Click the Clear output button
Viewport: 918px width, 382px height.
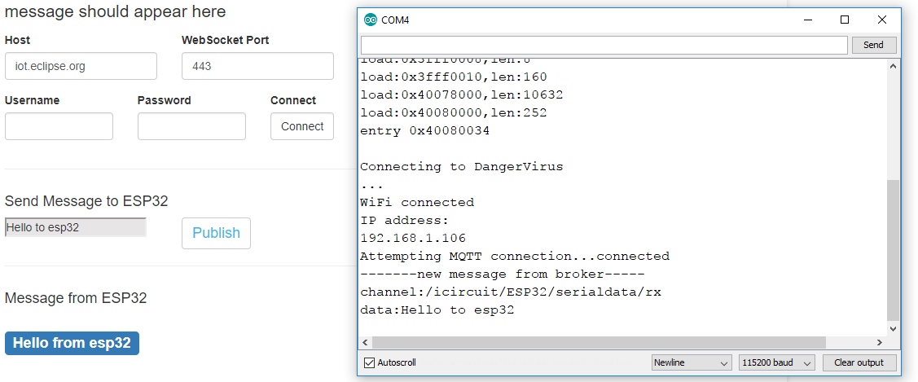(x=859, y=362)
